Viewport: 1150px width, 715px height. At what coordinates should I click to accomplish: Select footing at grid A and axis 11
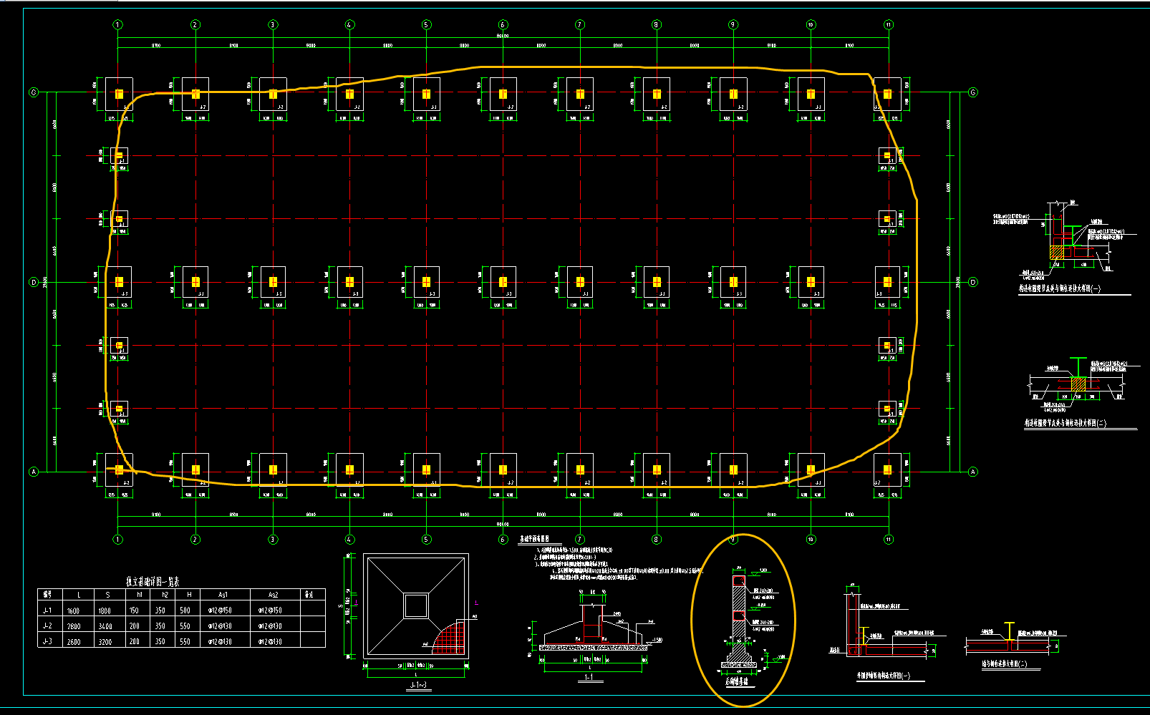(x=888, y=470)
